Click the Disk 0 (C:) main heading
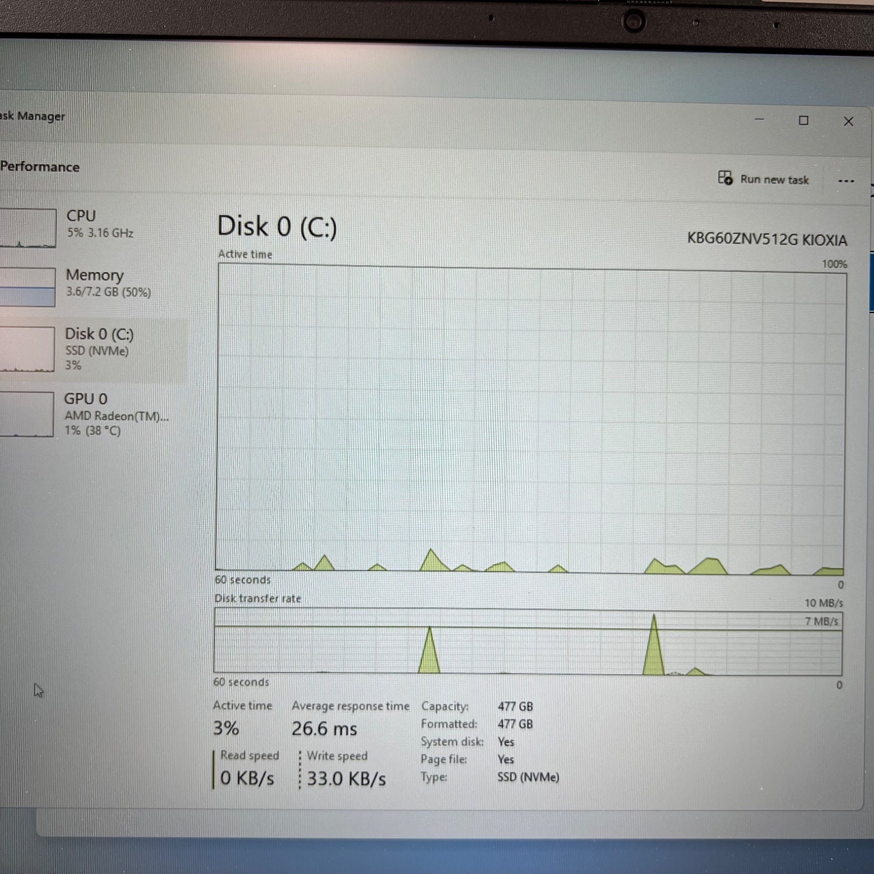Viewport: 874px width, 874px height. tap(277, 227)
